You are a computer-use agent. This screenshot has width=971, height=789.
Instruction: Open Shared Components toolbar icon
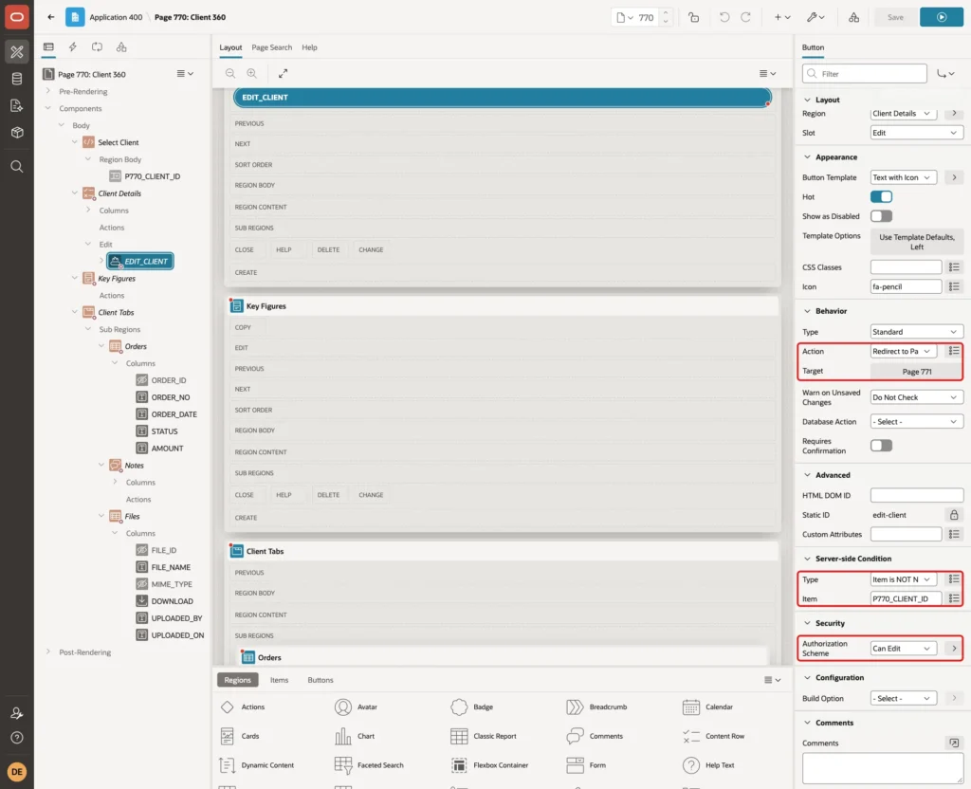(x=853, y=17)
